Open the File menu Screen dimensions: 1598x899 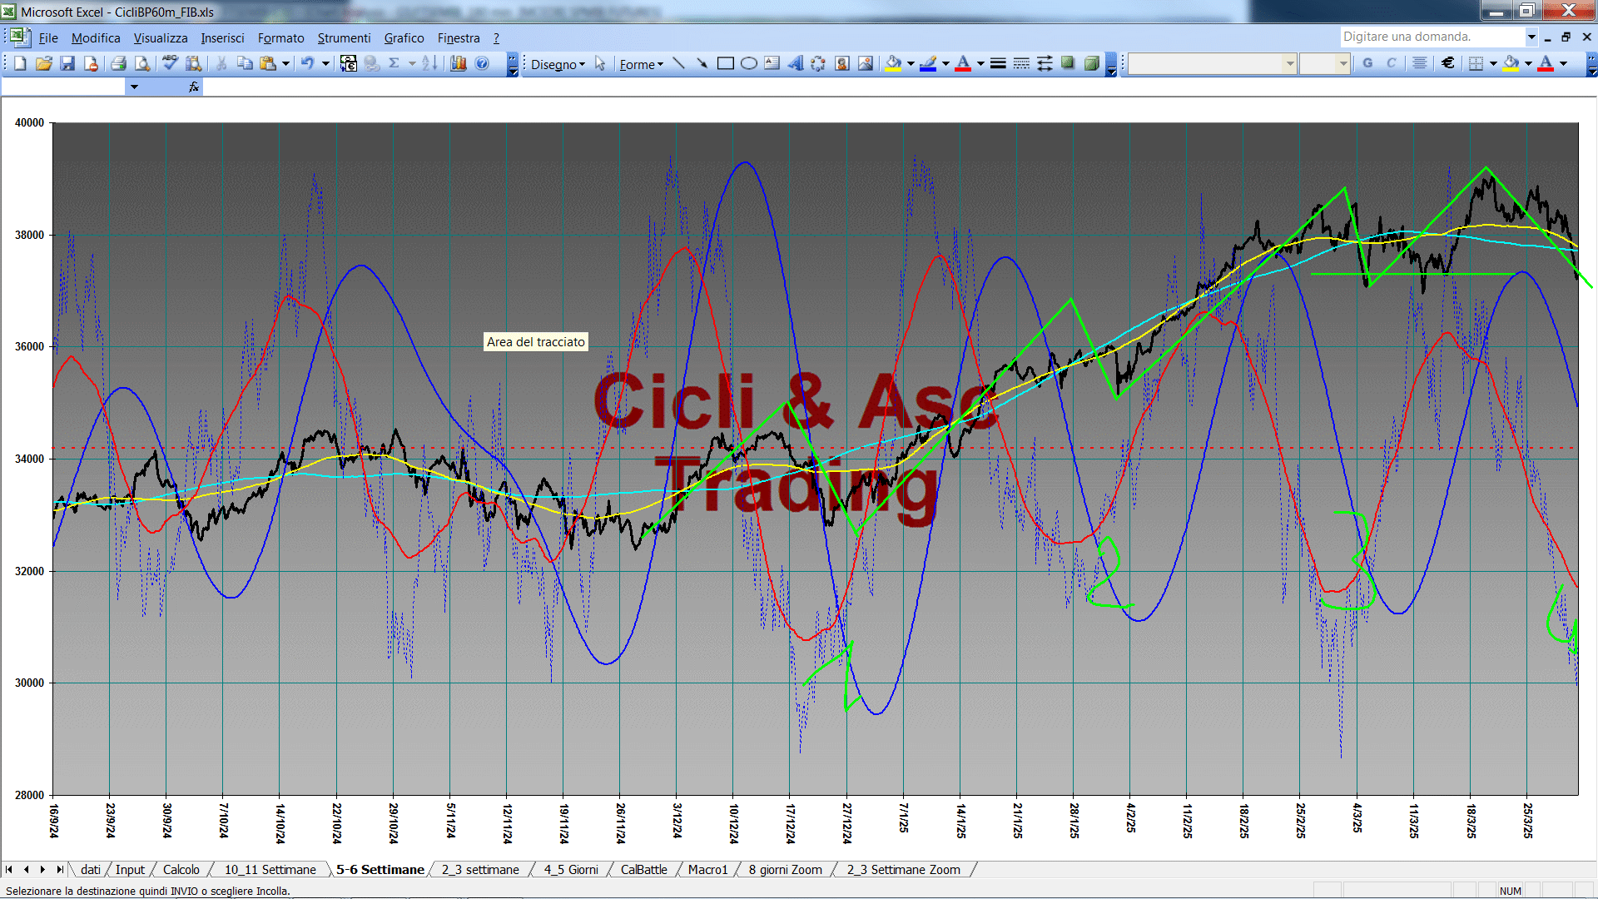click(48, 38)
